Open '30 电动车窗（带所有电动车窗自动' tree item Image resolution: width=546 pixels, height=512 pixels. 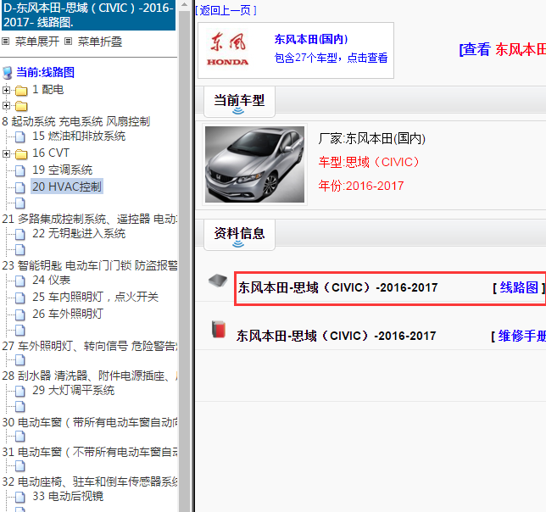point(90,422)
